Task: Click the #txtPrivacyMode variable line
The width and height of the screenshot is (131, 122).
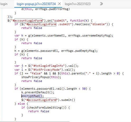Action: tap(45, 70)
